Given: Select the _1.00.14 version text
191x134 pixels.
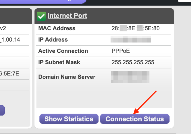Looking at the screenshot, I should (x=10, y=40).
